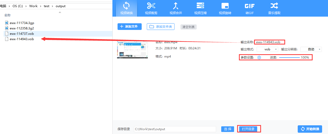Click the ewx-112358.3g2 file icon
Viewport: 328px width, 134px height.
click(x=7, y=28)
